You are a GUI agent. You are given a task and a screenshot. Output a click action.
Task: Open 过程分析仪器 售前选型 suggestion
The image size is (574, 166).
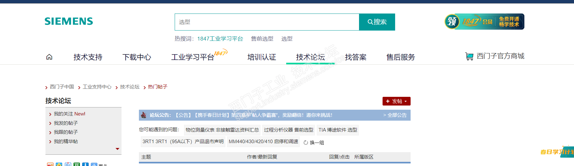tap(288, 130)
